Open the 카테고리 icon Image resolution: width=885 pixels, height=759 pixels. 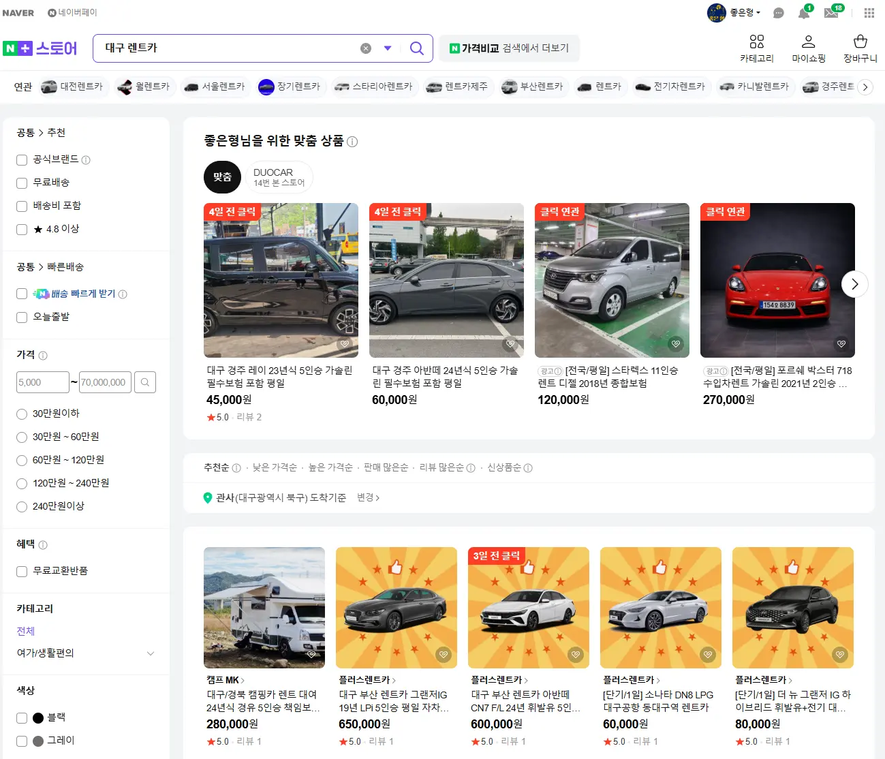[757, 48]
